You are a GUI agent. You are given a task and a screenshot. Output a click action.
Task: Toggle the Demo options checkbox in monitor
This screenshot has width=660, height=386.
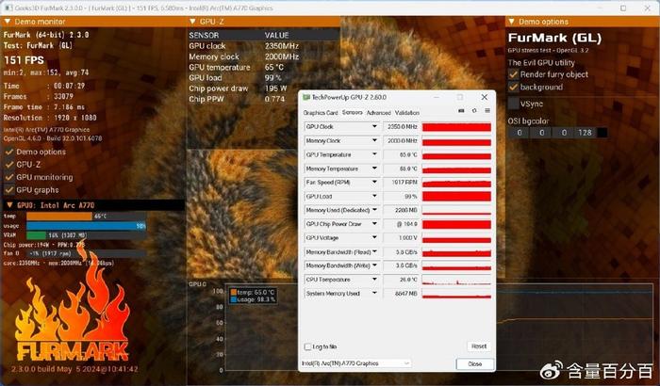coord(9,152)
